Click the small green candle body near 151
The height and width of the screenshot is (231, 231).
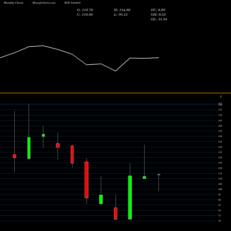[x=43, y=135]
